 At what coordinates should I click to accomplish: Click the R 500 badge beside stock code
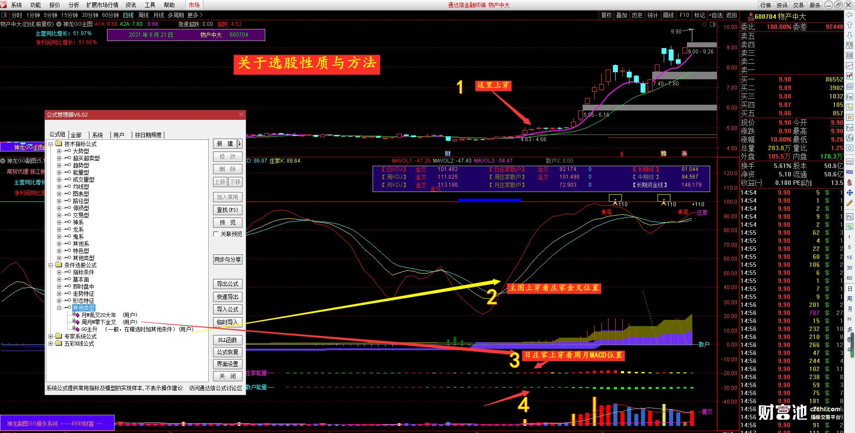tap(751, 17)
